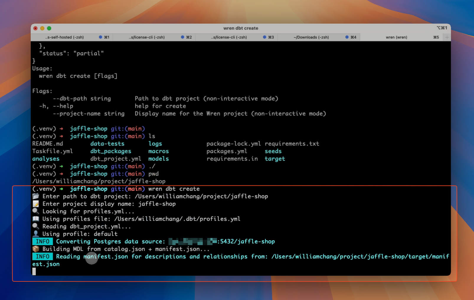474x300 pixels.
Task: Click the magnifying glass next to Reading dbt_project.yml
Action: [x=35, y=226]
